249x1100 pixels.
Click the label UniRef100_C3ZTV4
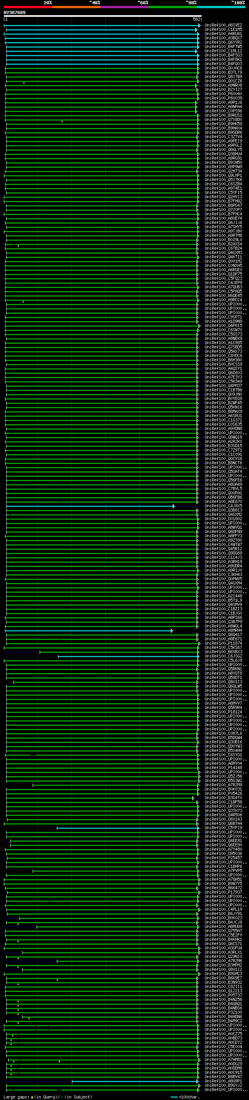click(223, 137)
